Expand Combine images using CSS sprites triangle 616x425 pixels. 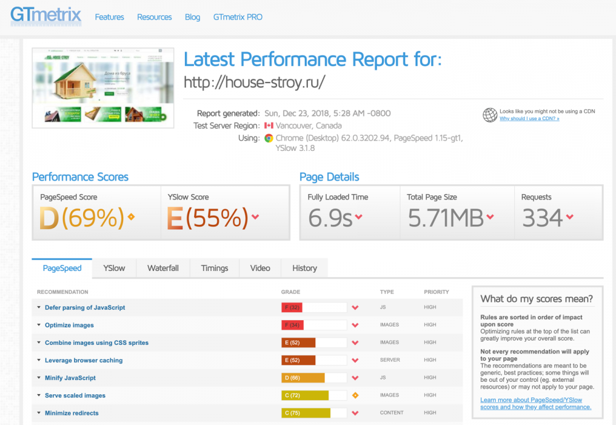[39, 342]
